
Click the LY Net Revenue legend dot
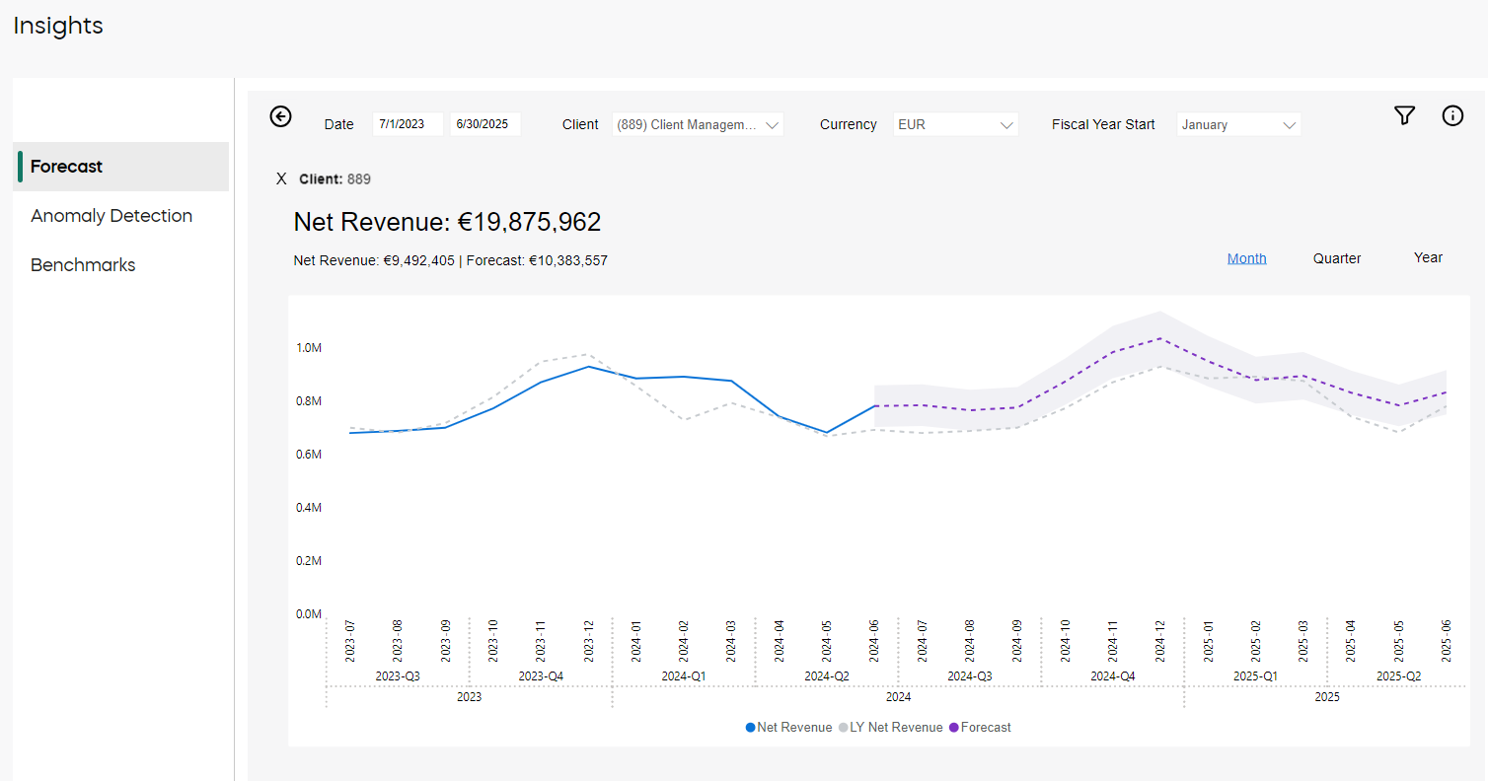(x=844, y=728)
